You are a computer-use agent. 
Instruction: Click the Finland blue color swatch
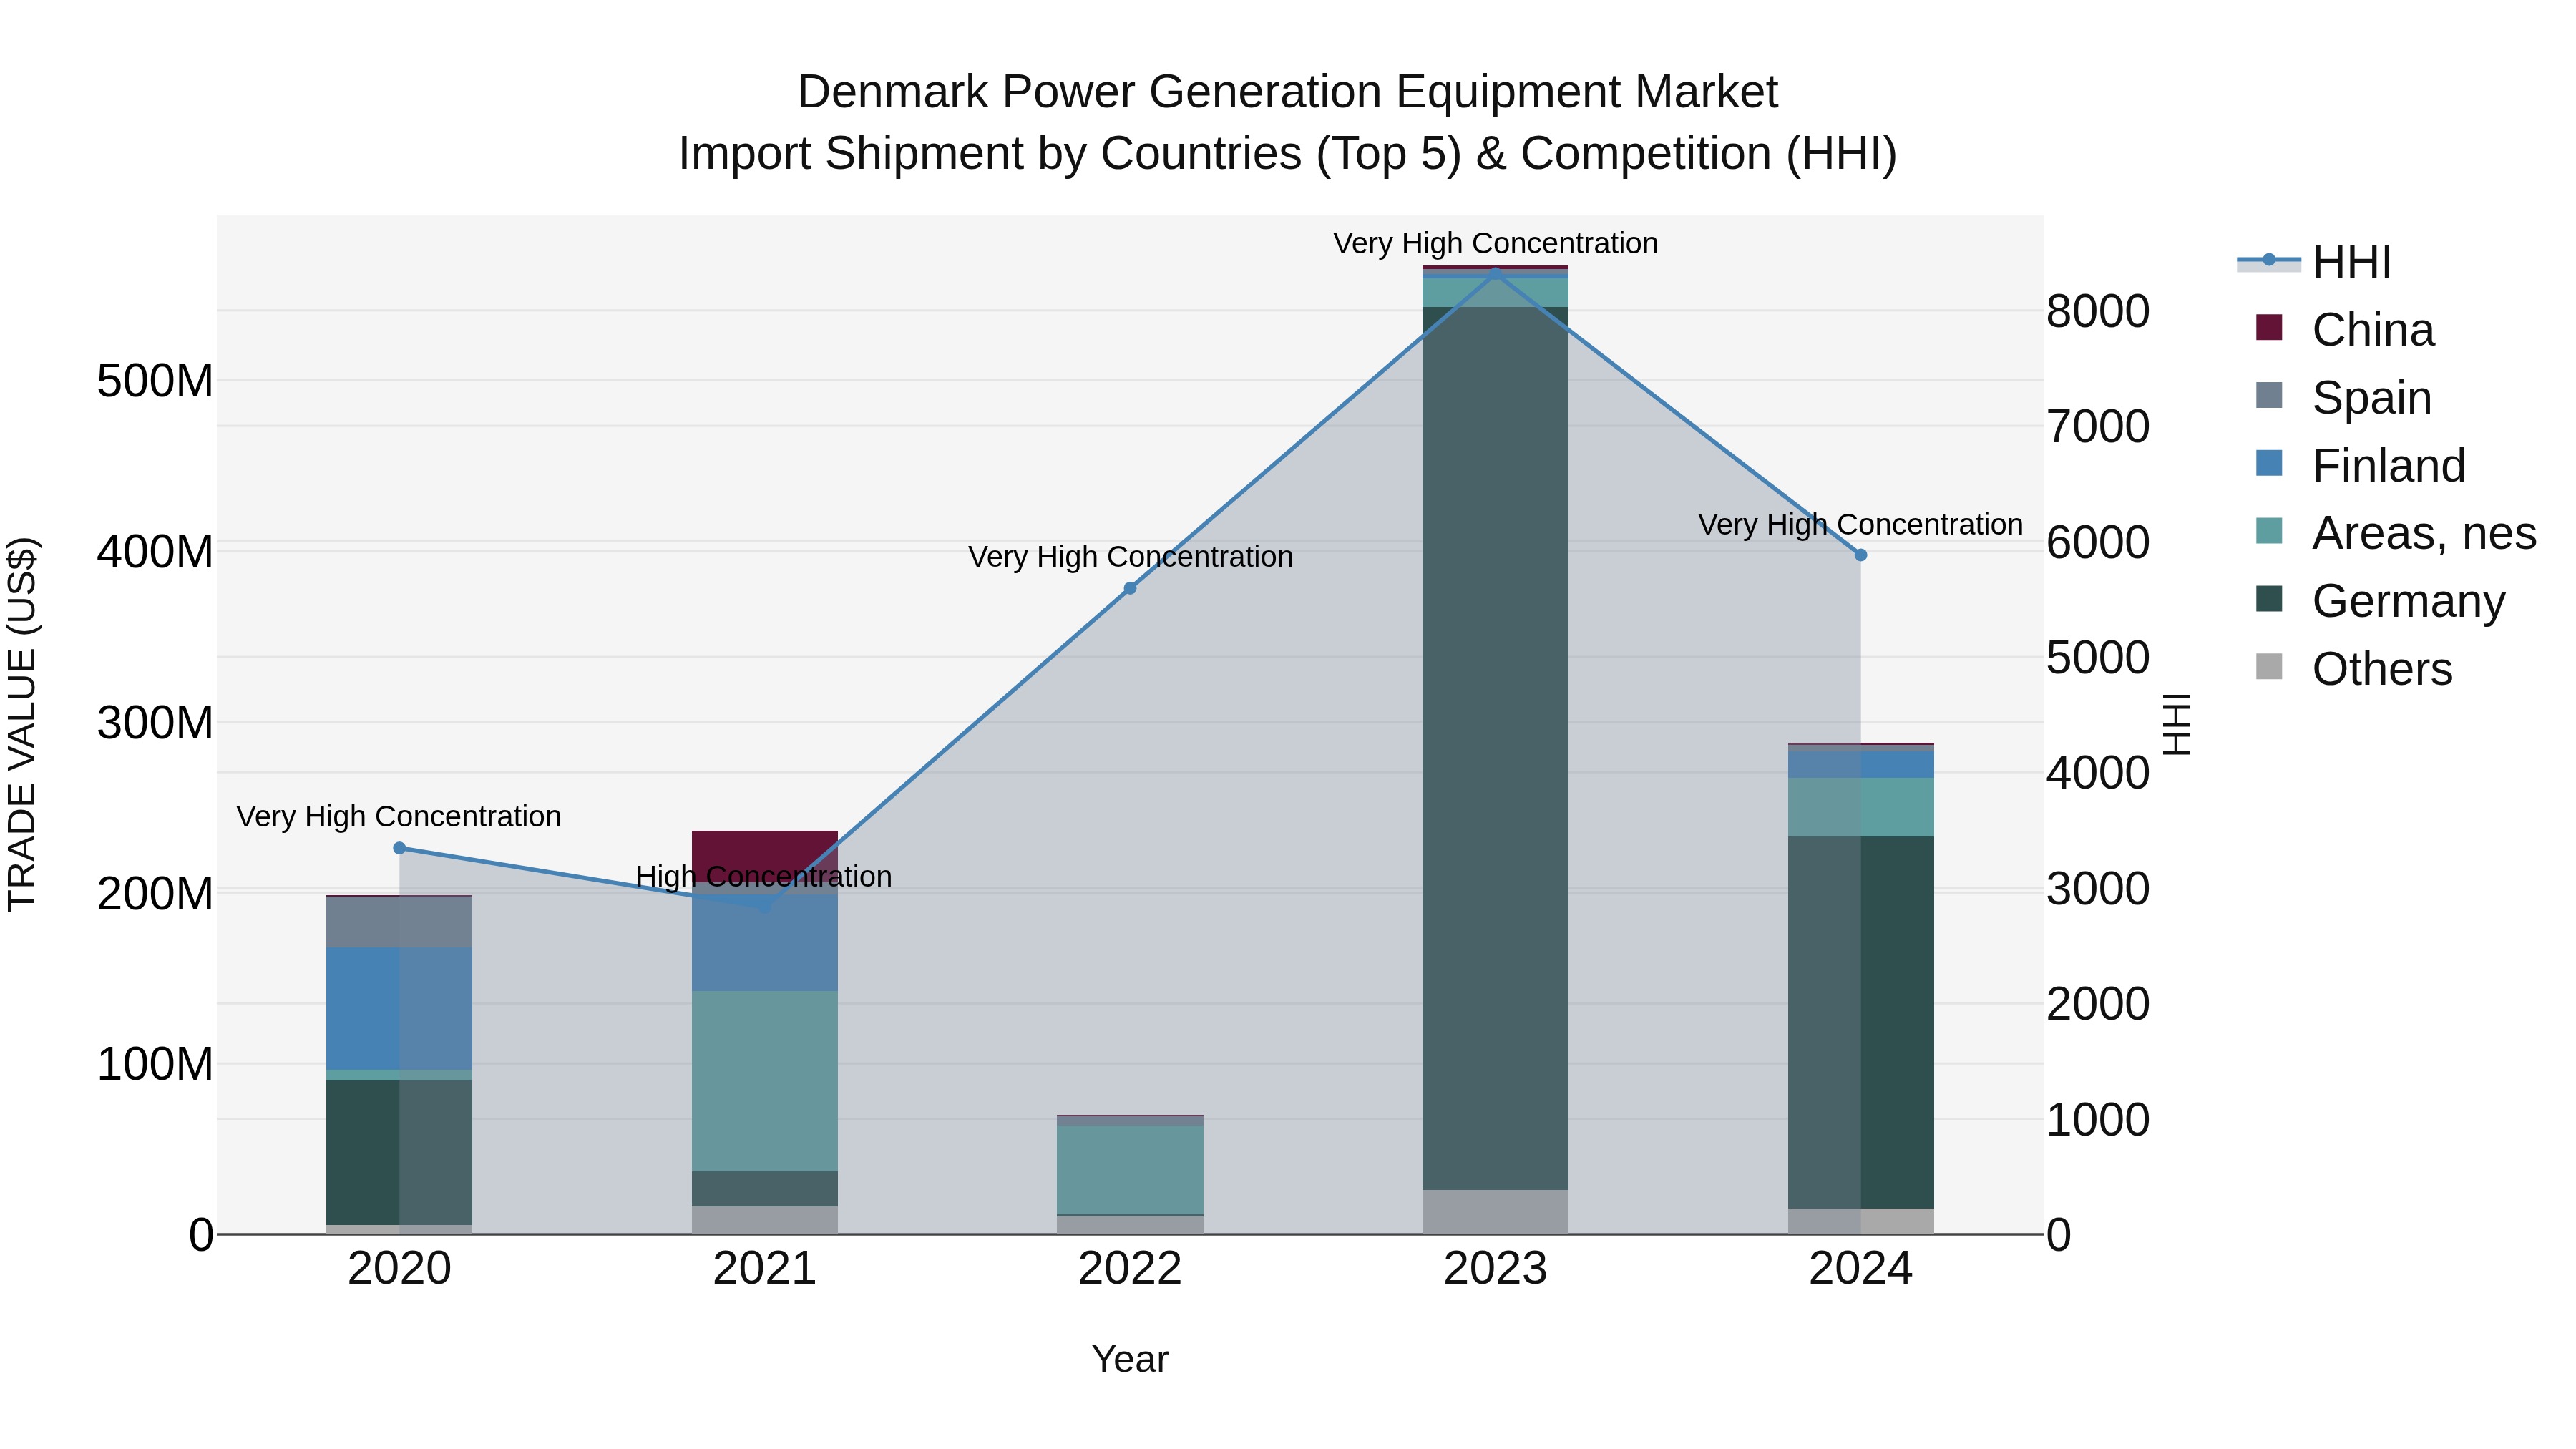pos(2269,463)
